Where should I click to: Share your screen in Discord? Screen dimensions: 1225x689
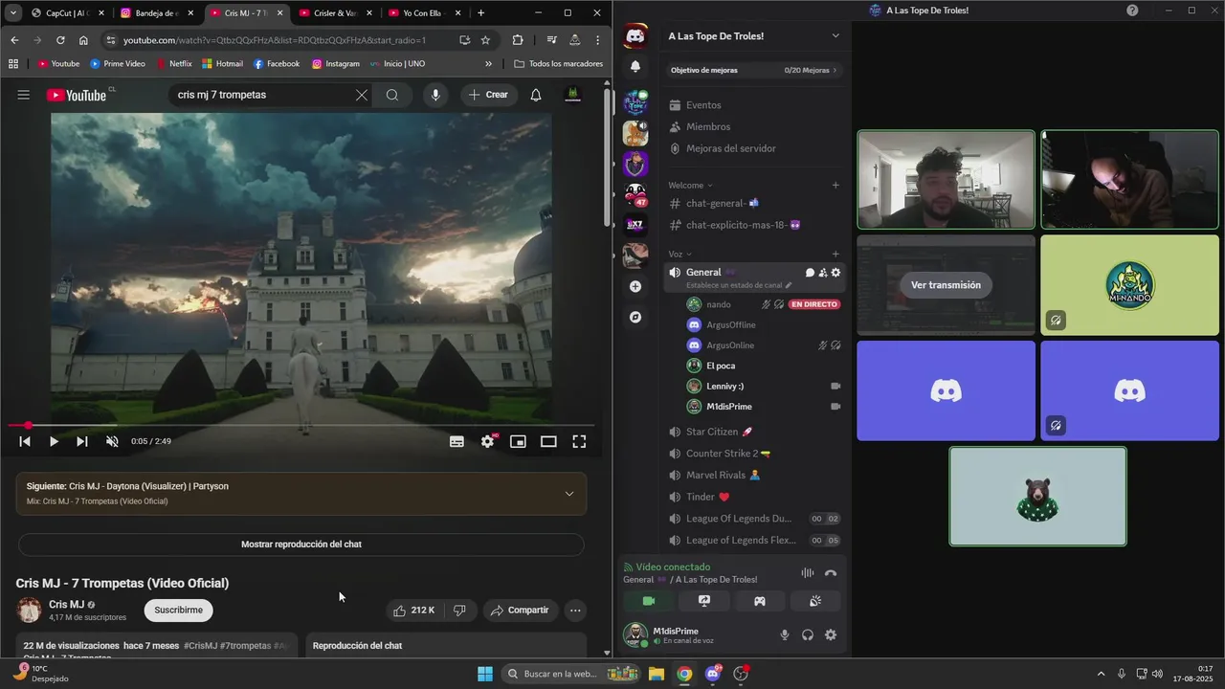point(704,601)
